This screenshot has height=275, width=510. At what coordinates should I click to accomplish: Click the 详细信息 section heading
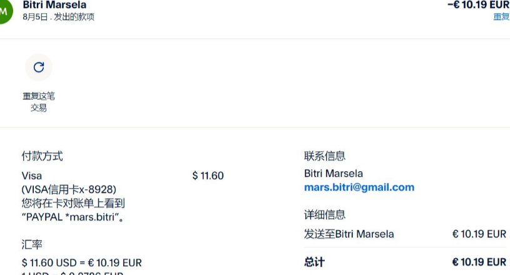click(x=325, y=214)
